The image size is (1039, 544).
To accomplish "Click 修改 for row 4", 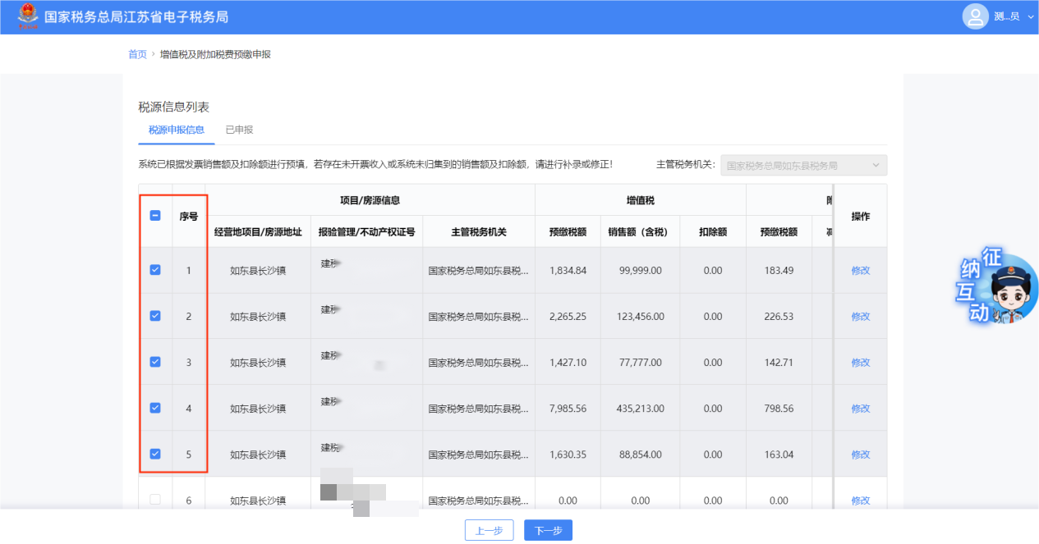I will pos(860,409).
